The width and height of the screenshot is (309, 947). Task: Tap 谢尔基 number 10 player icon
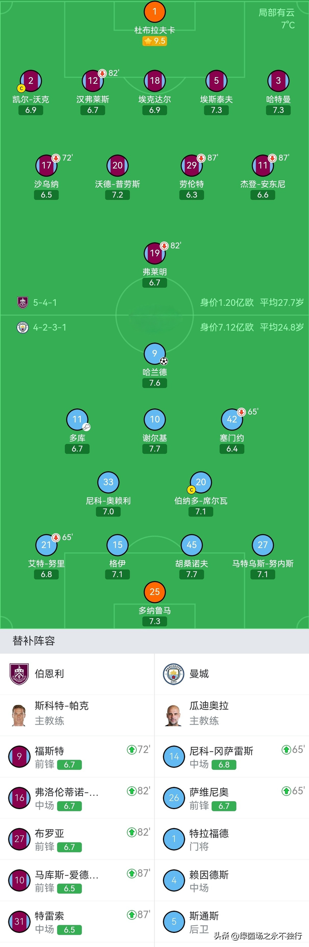click(x=154, y=419)
